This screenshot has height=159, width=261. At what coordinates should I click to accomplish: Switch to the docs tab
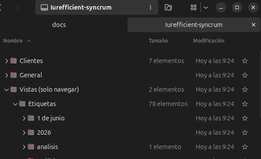59,25
